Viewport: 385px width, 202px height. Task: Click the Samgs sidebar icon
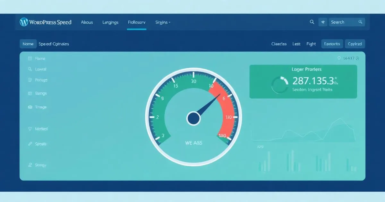point(30,94)
